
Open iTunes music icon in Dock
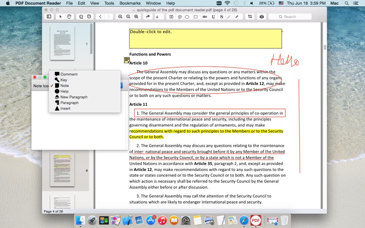coord(162,220)
